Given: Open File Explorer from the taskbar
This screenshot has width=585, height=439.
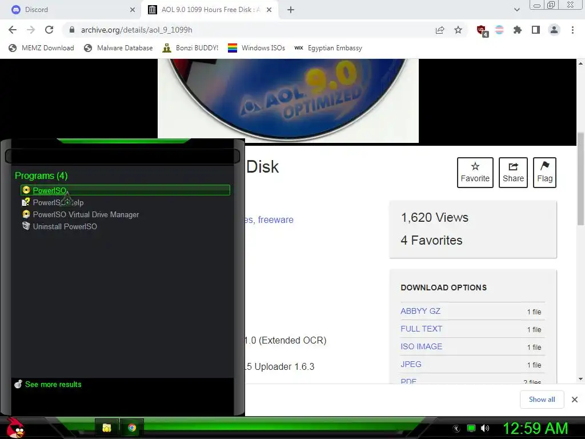Looking at the screenshot, I should coord(107,428).
